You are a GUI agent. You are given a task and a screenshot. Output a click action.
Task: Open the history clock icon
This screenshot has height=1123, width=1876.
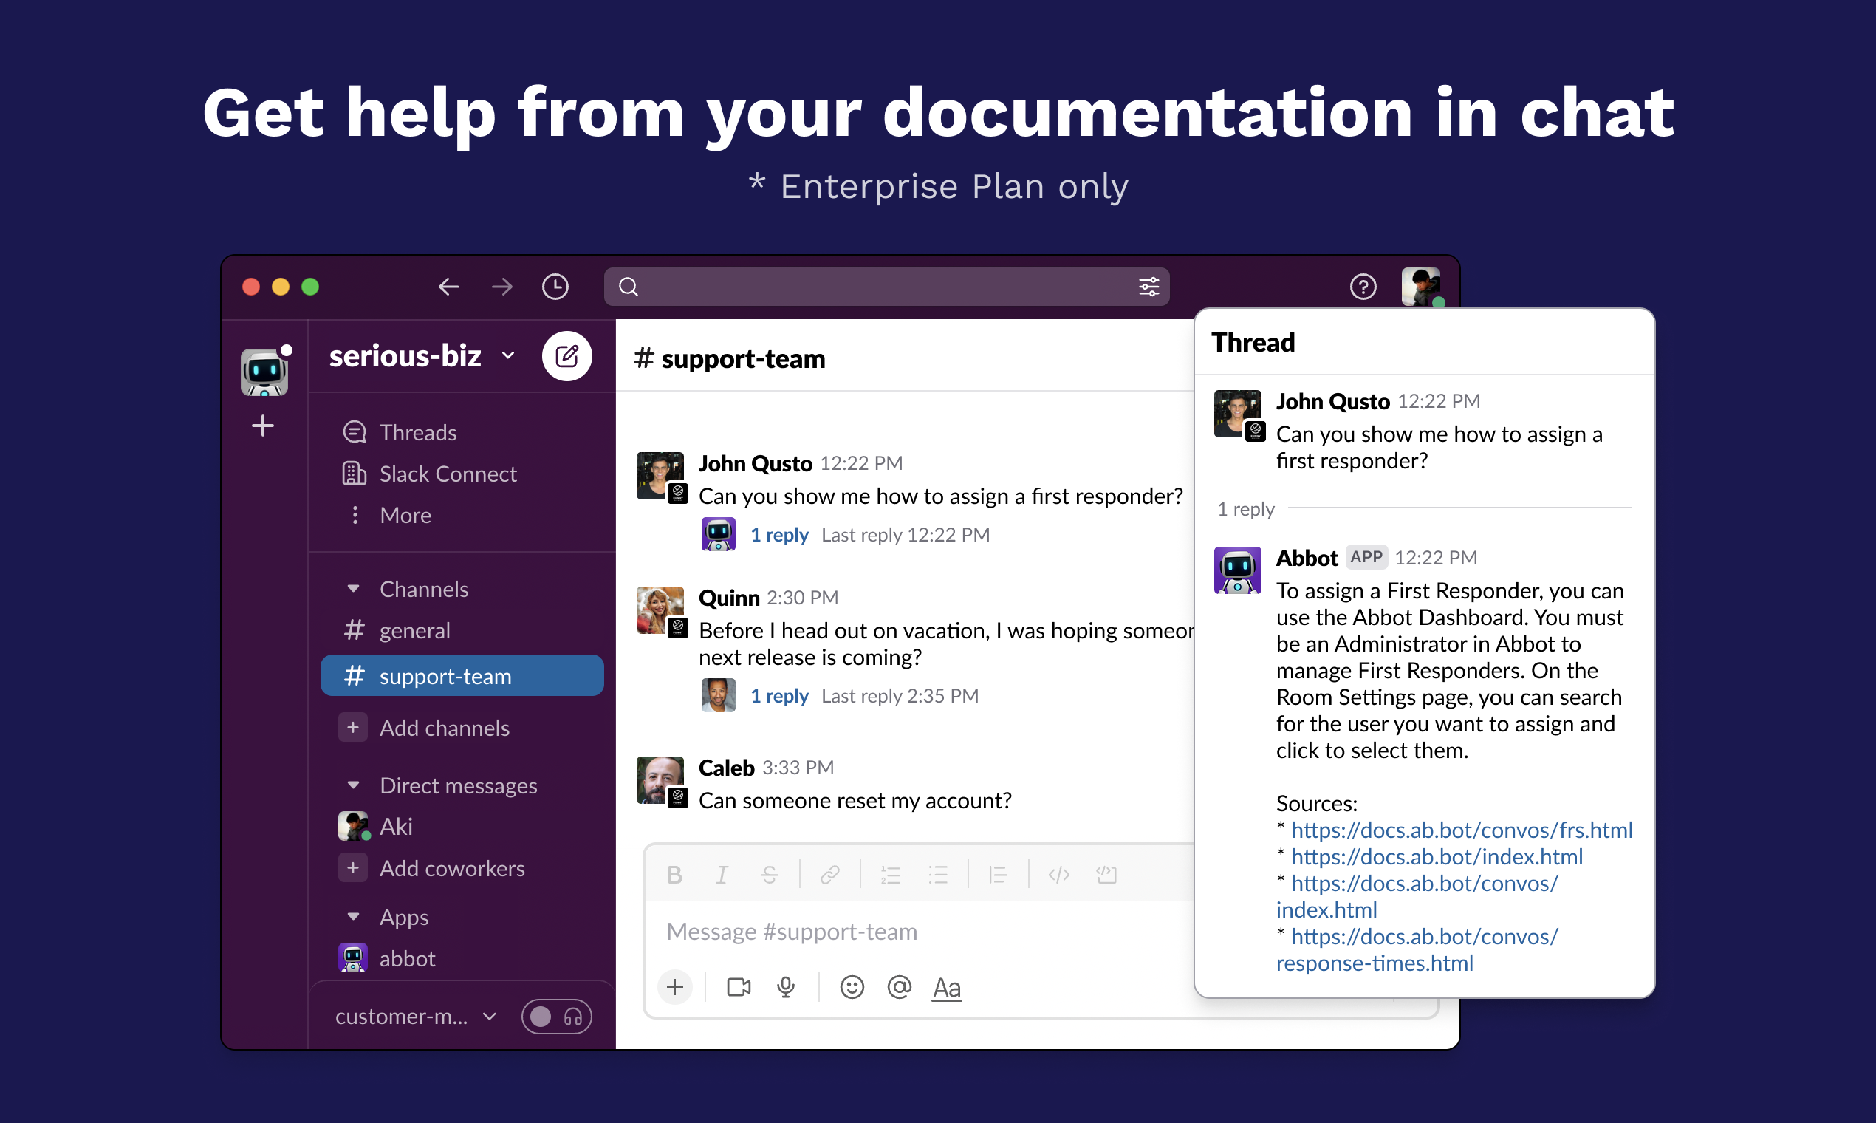pyautogui.click(x=555, y=287)
